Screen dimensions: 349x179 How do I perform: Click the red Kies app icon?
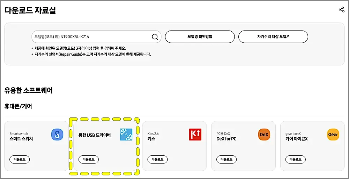point(195,135)
